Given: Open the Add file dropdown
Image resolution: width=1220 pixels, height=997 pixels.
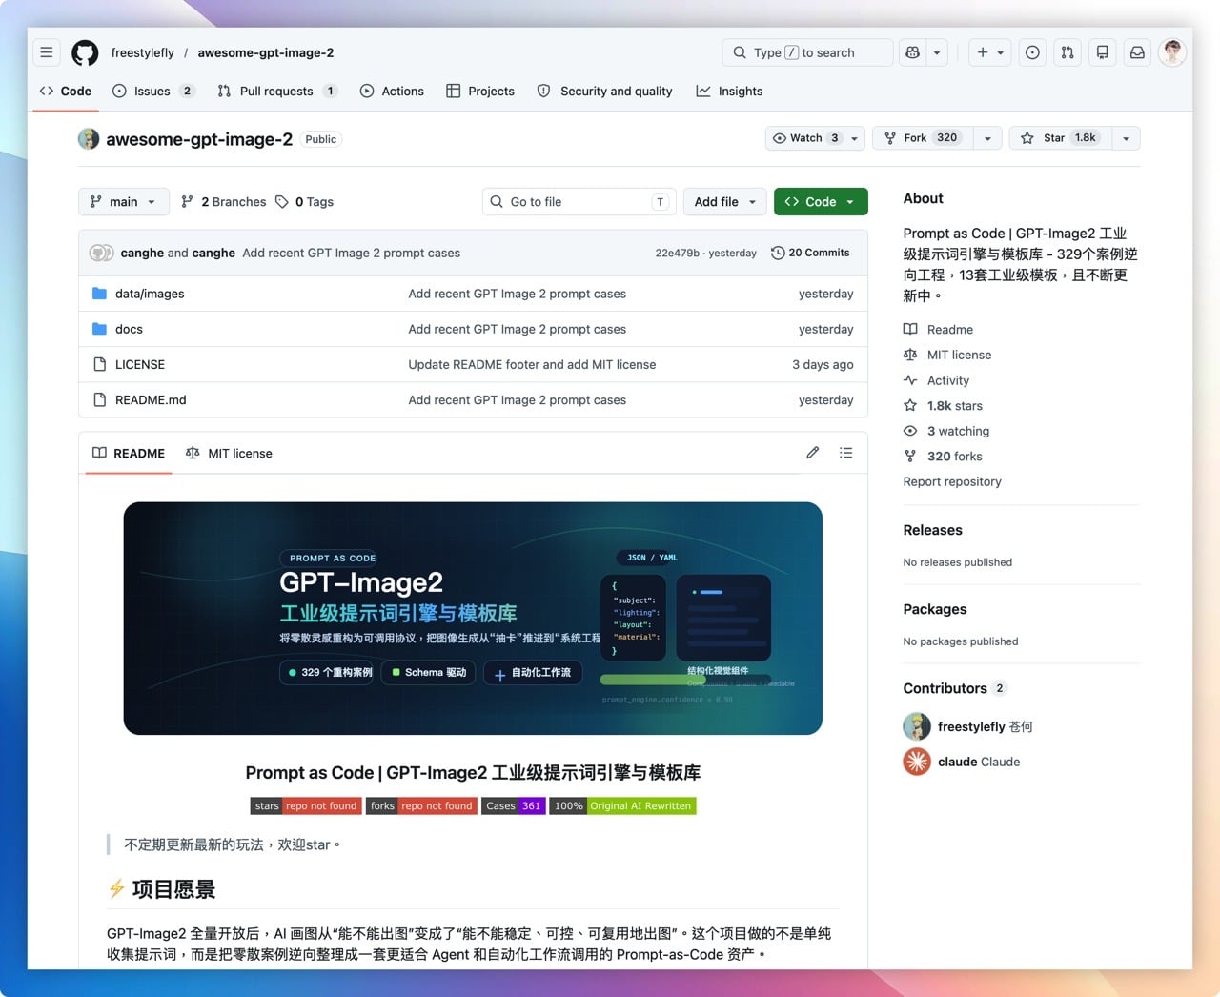Looking at the screenshot, I should point(724,201).
